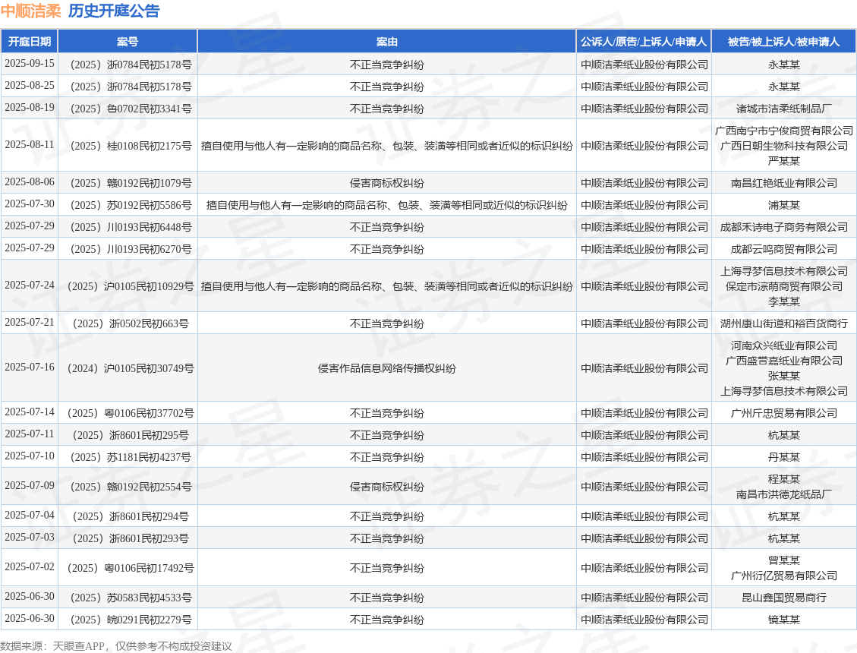Click defendant 丹某某
Image resolution: width=857 pixels, height=653 pixels.
click(x=784, y=456)
